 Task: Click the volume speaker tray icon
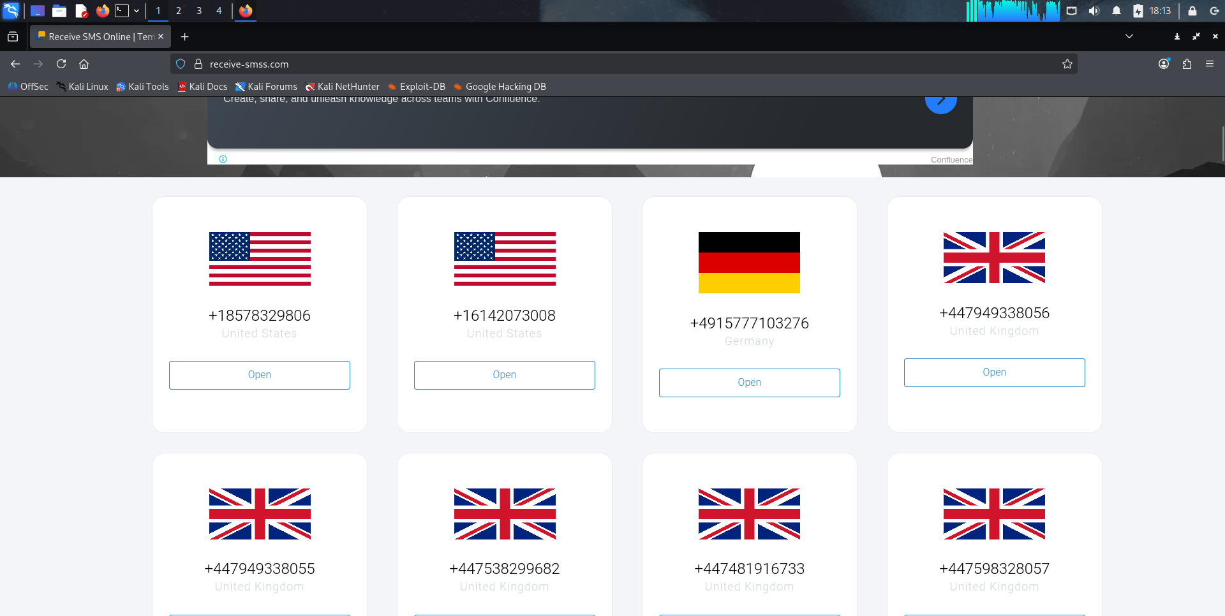[x=1094, y=11]
